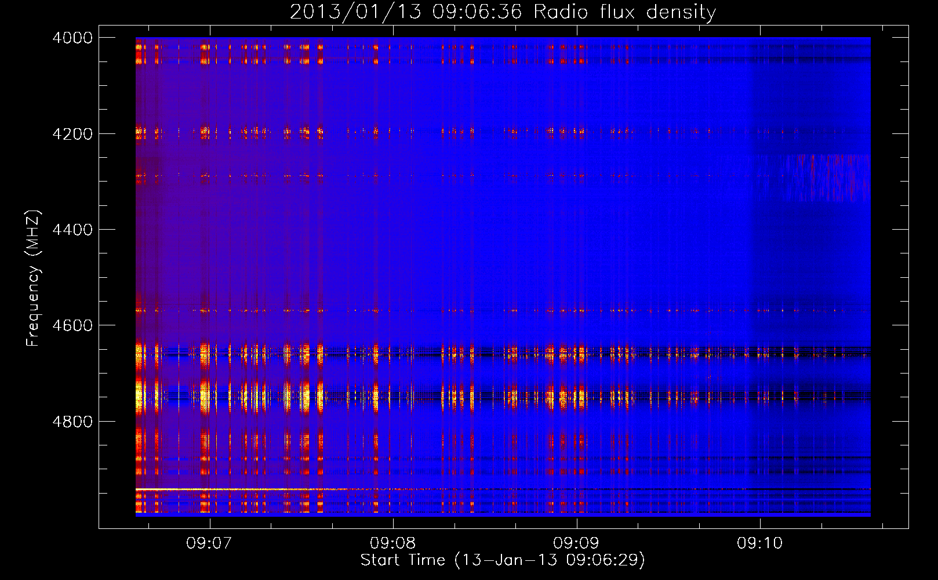Click the '09:09' time axis label
This screenshot has width=938, height=580.
(x=576, y=543)
